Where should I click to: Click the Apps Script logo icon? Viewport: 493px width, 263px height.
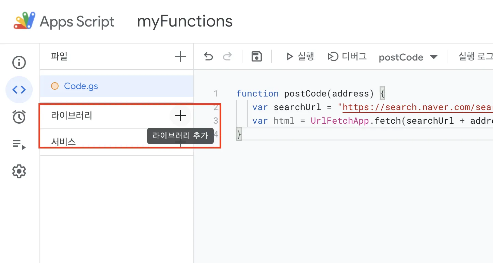[x=25, y=20]
